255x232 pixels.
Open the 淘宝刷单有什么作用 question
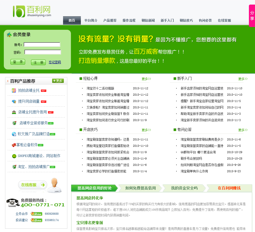pos(194,171)
